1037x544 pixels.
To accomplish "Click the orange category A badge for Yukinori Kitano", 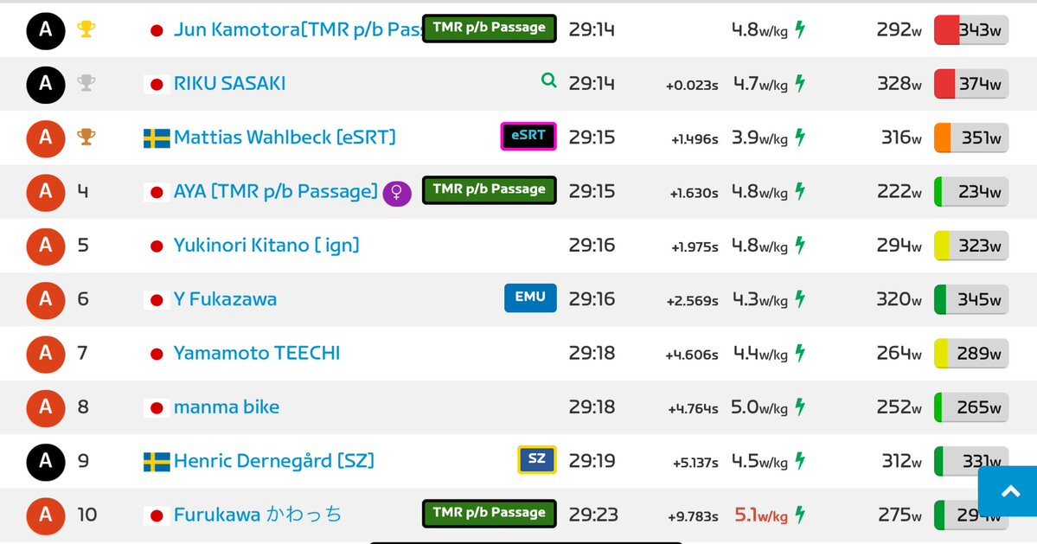I will click(46, 246).
